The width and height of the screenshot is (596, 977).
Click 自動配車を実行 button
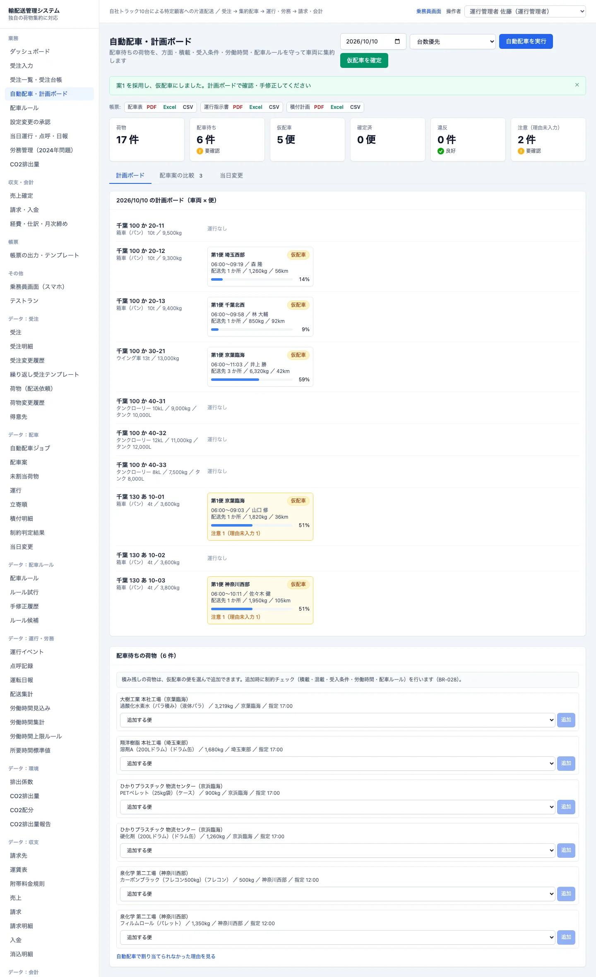pyautogui.click(x=526, y=41)
